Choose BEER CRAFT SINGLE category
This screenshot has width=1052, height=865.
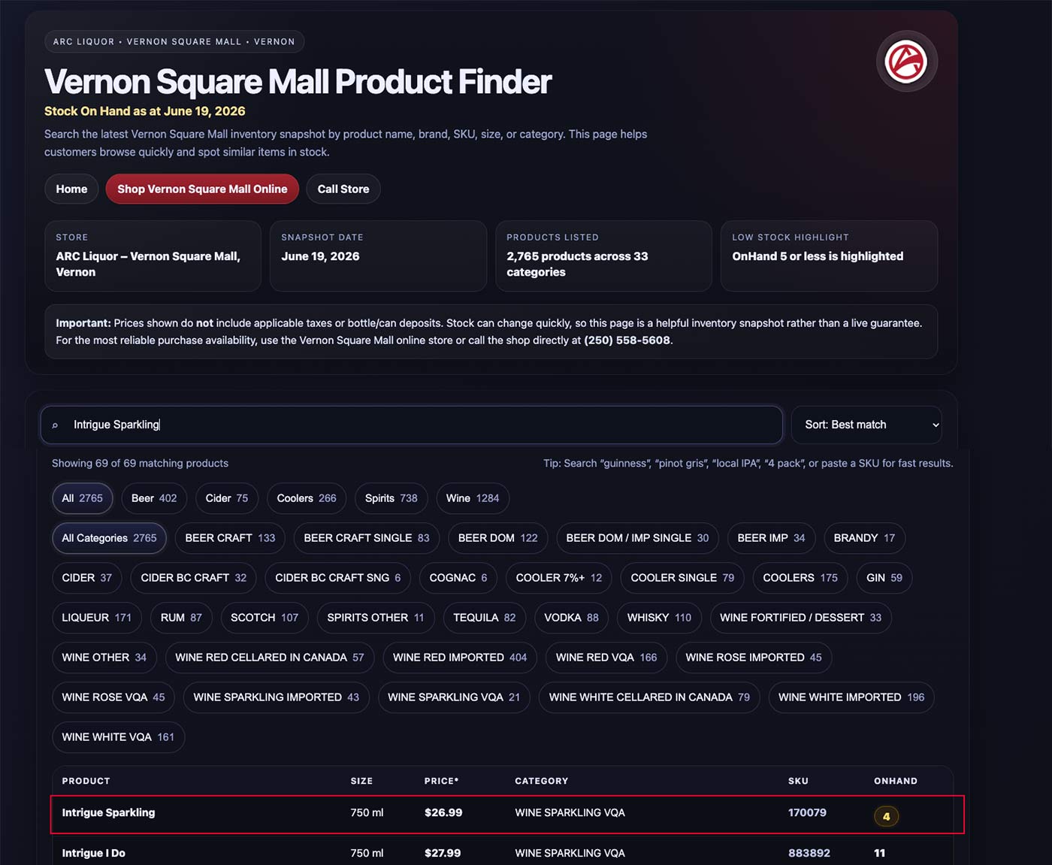(367, 538)
